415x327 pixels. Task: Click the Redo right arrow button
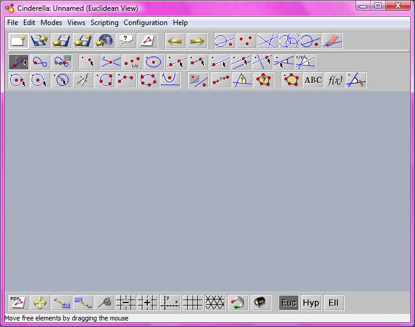[x=197, y=41]
